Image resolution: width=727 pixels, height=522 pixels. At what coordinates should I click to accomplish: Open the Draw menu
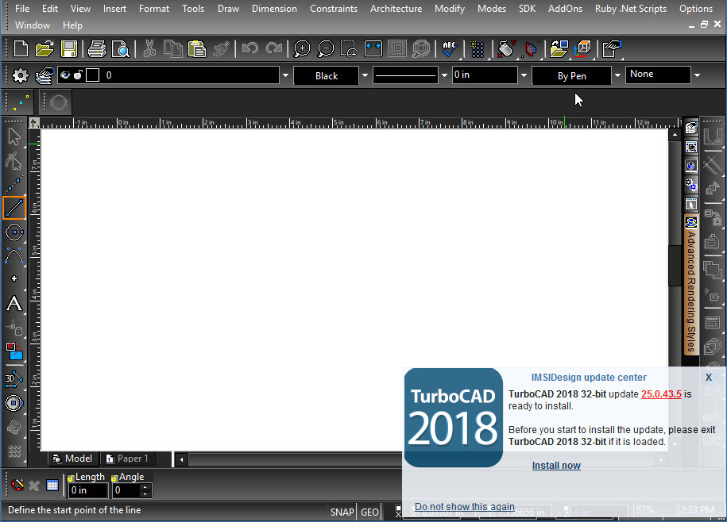point(229,8)
